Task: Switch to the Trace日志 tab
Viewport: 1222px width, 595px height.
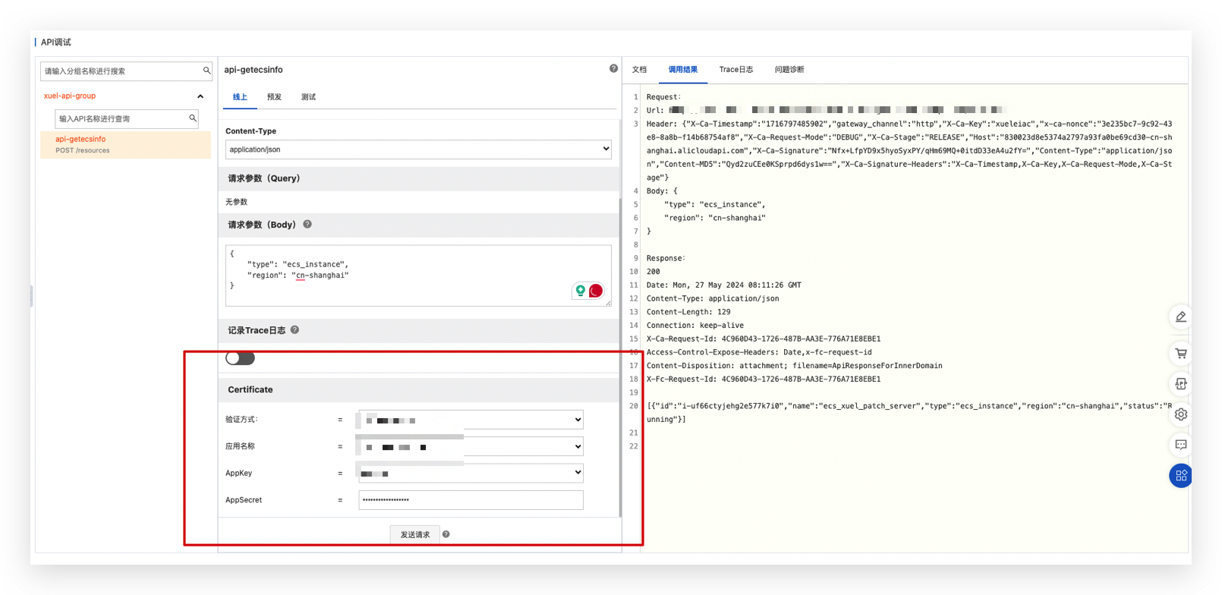Action: (x=735, y=70)
